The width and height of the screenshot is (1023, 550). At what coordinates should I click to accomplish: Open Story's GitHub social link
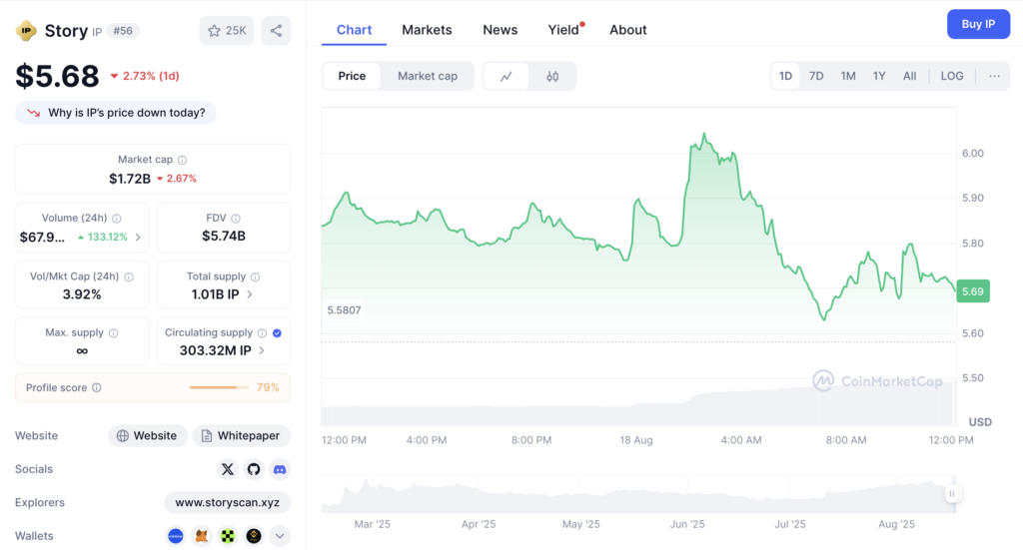point(253,469)
